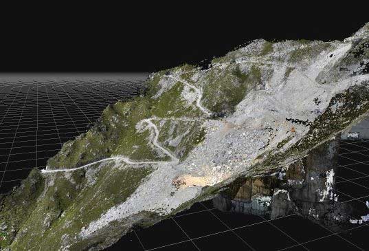The height and width of the screenshot is (251, 369).
Task: Click the X axis gizmo label
Action: [x=4, y=239]
